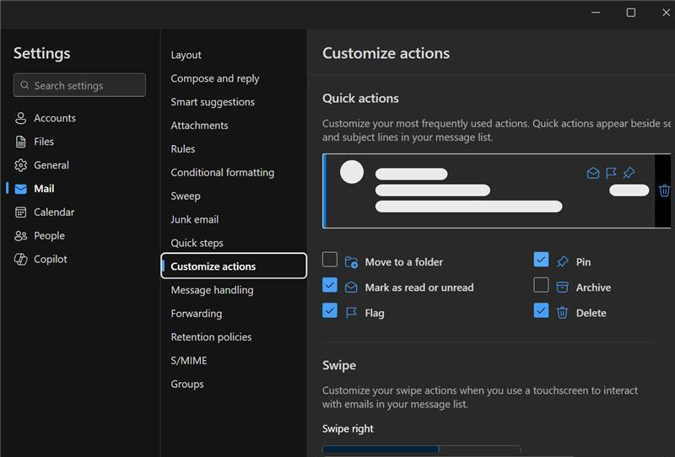Click the Mail envelope icon
Screen dimensions: 675x457
click(x=20, y=189)
